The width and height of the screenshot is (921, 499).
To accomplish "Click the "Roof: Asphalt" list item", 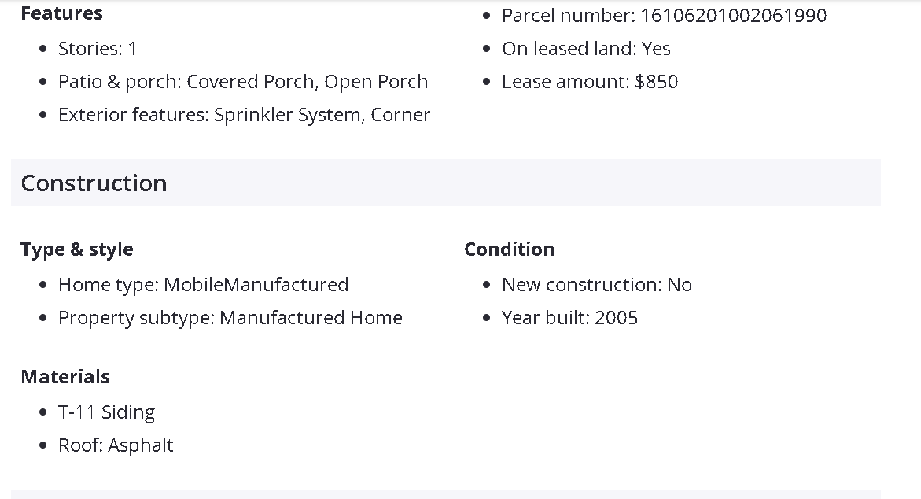I will point(116,445).
